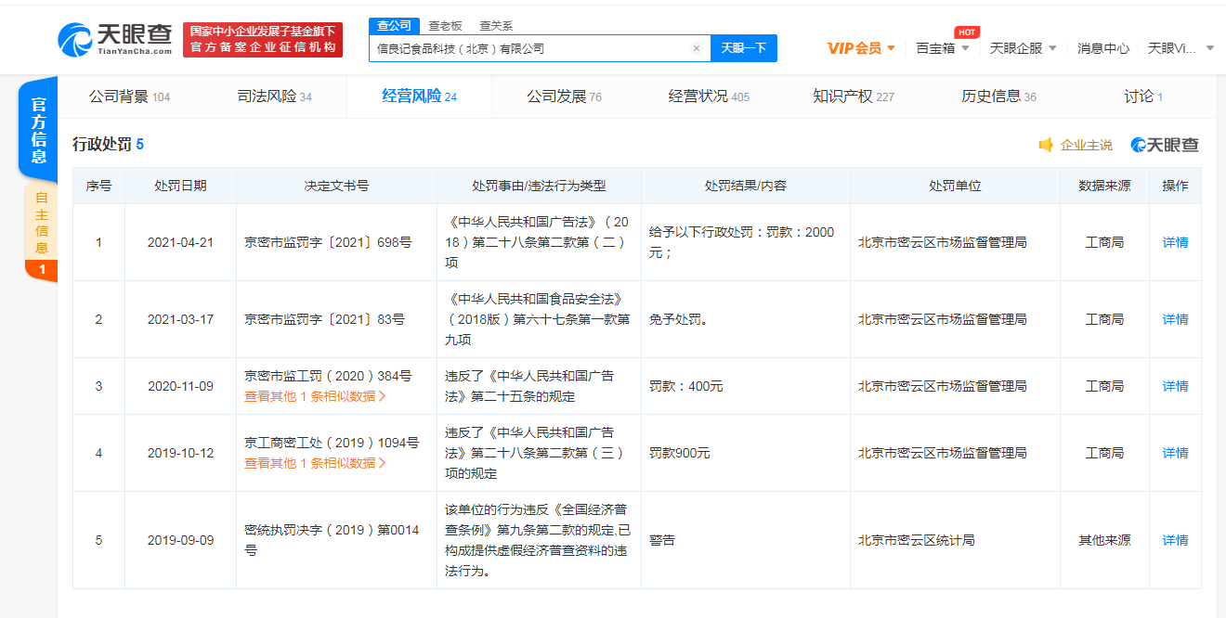Click the 企业主说 speaker icon
Screen dimensions: 1226x618
(x=1046, y=145)
